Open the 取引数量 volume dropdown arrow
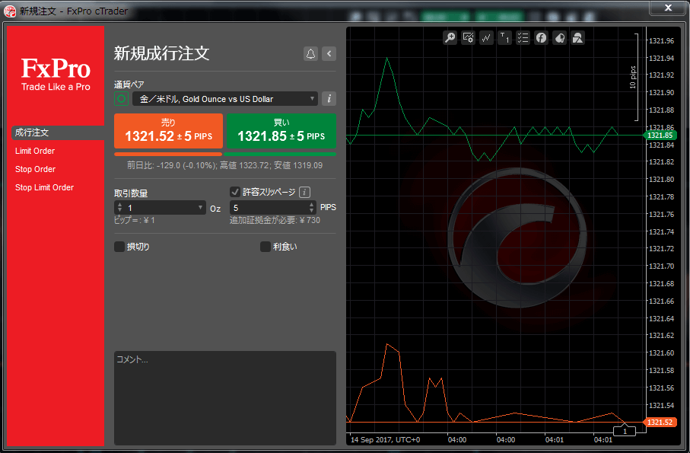 [x=200, y=207]
